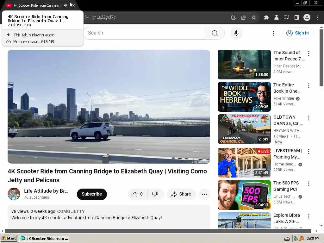
Task: Open Chrome's three-dot menu
Action: point(317,18)
